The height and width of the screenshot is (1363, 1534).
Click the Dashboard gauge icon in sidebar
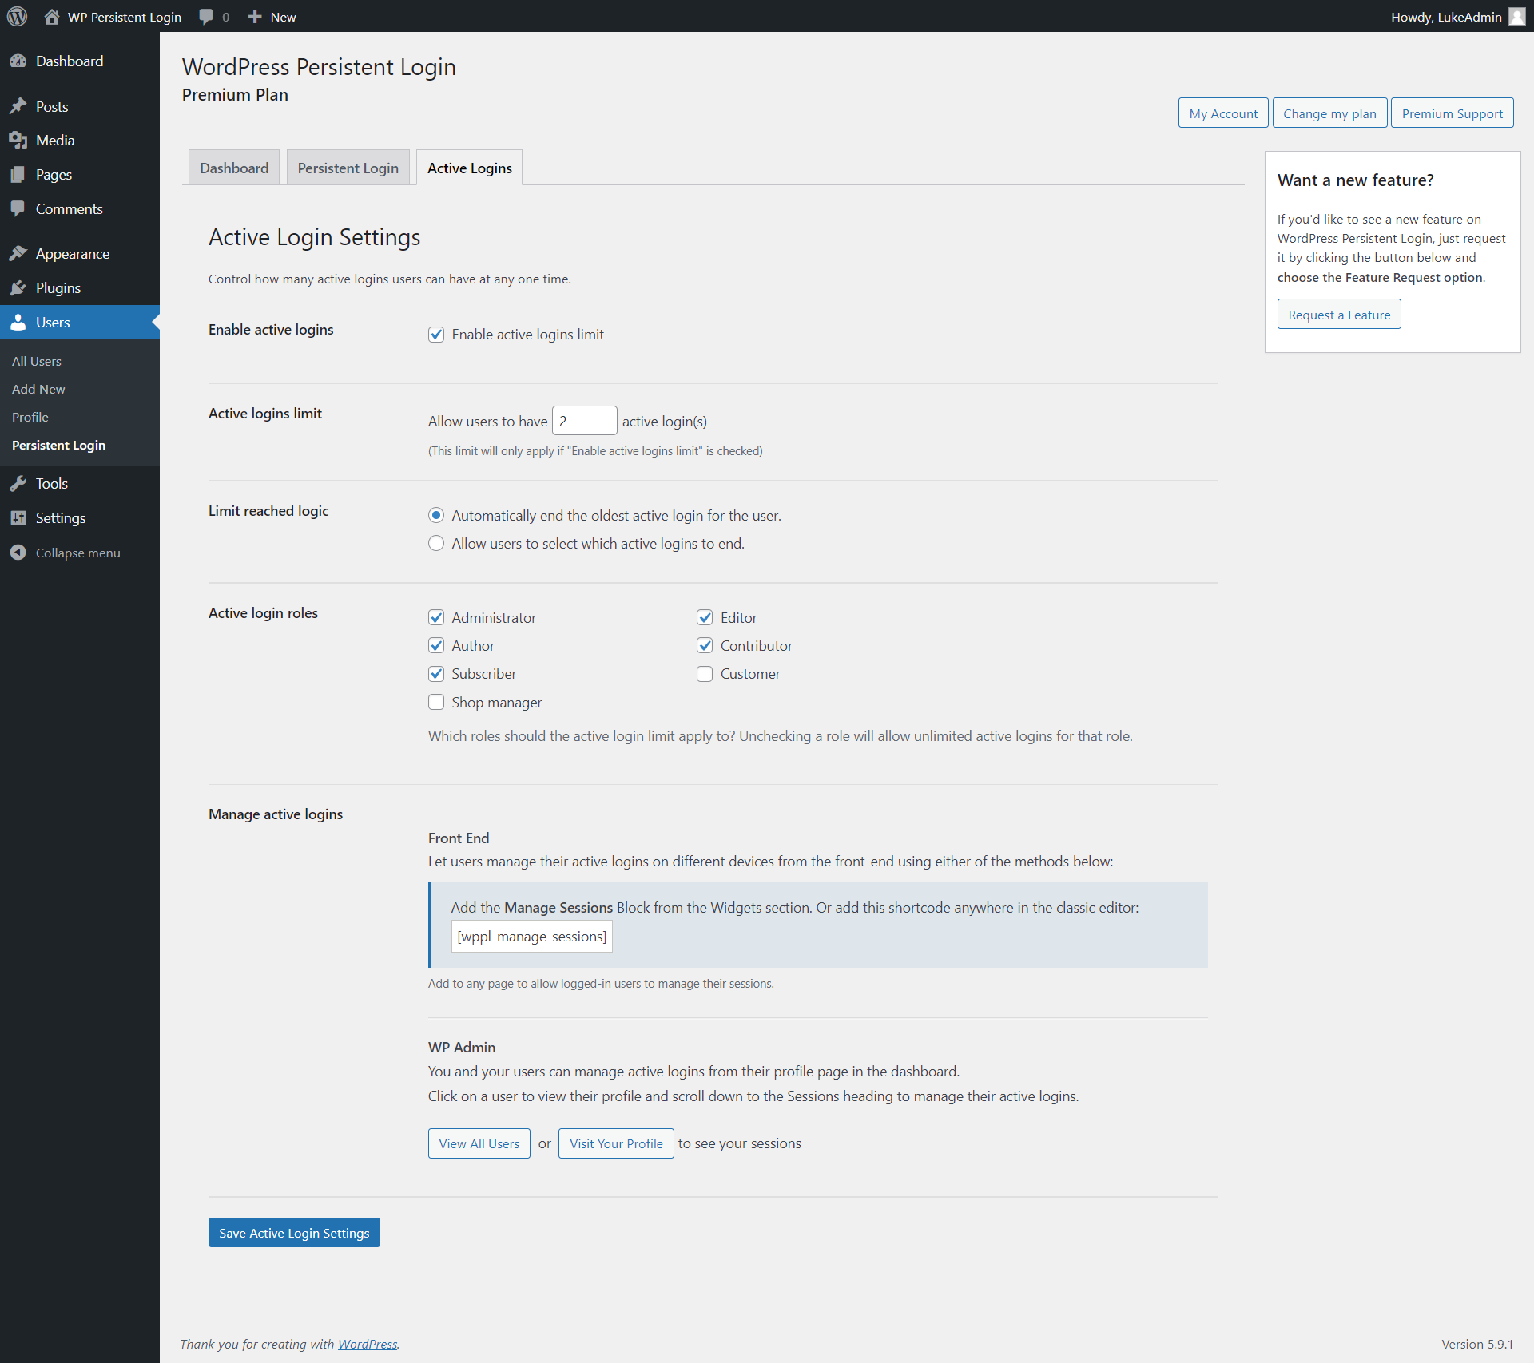pos(18,61)
